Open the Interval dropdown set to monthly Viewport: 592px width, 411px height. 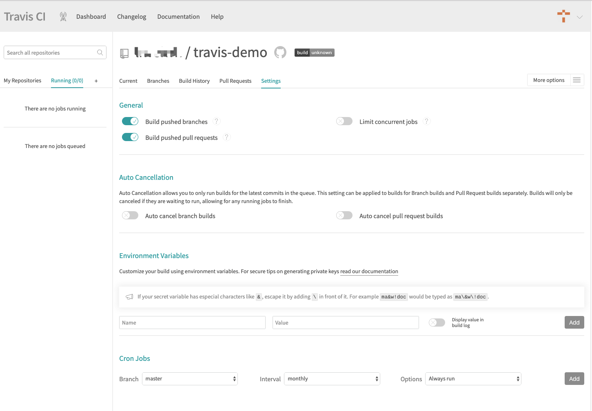[332, 378]
